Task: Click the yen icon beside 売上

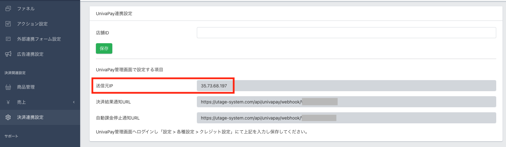Action: [x=8, y=102]
